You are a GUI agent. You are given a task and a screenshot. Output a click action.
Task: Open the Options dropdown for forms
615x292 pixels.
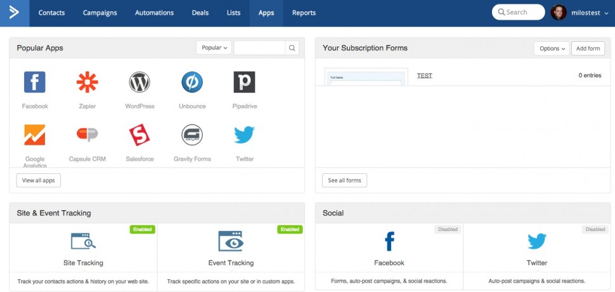pos(552,49)
